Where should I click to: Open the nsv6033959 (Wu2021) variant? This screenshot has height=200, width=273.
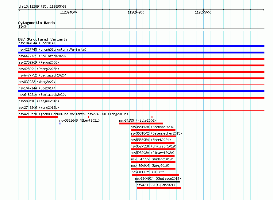click(149, 172)
